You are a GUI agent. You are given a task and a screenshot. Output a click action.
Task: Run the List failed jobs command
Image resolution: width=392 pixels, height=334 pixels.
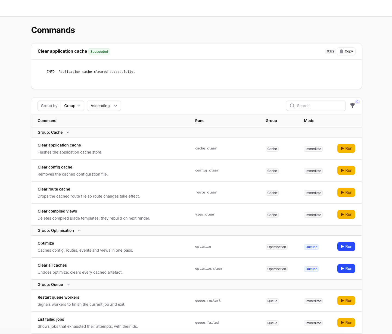(346, 323)
